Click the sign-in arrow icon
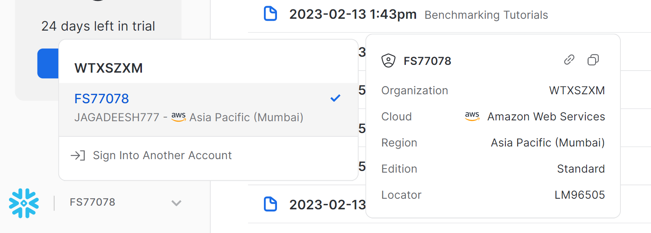This screenshot has width=651, height=233. 77,155
